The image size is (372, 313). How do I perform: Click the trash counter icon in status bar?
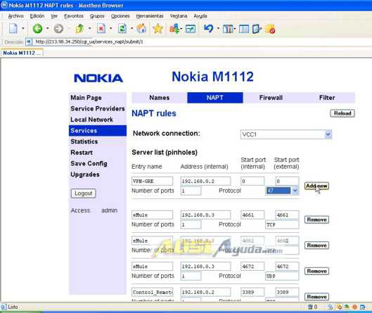tap(310, 307)
